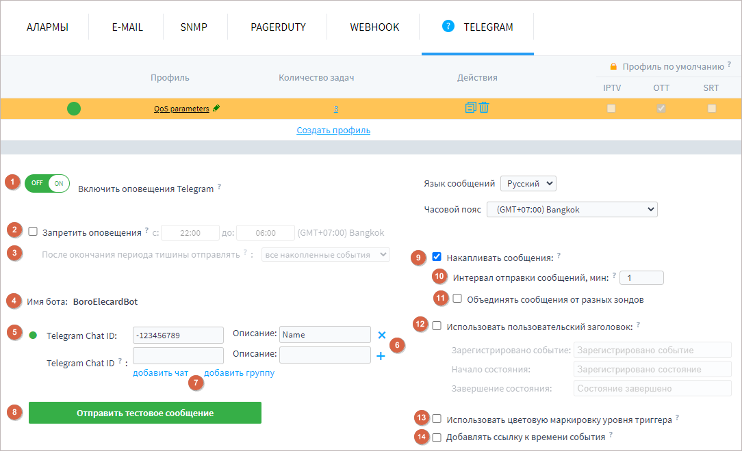Click the Создать профиль link
The width and height of the screenshot is (742, 451).
pos(333,129)
